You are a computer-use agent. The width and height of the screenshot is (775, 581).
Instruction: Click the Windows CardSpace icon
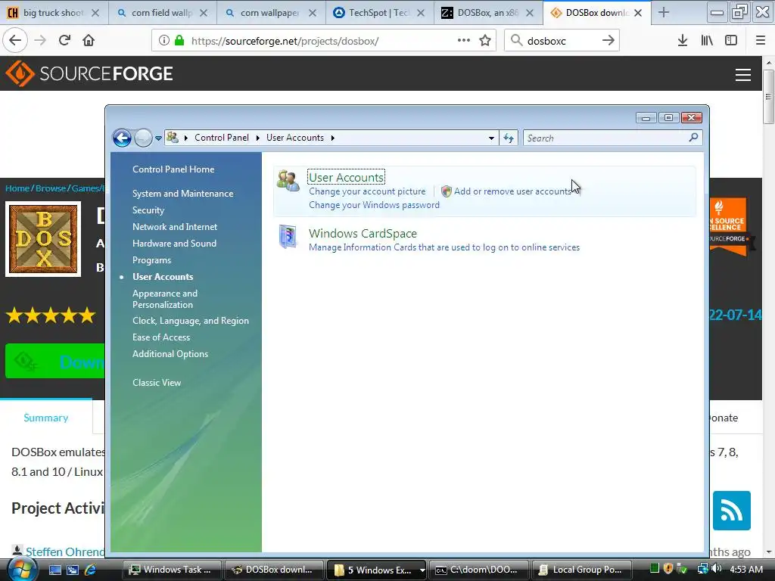click(288, 237)
